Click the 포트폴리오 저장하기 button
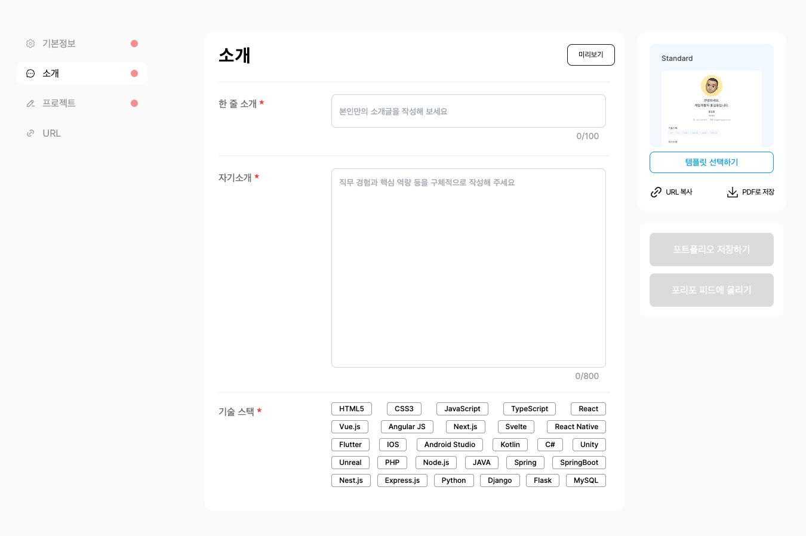The width and height of the screenshot is (806, 536). point(711,249)
